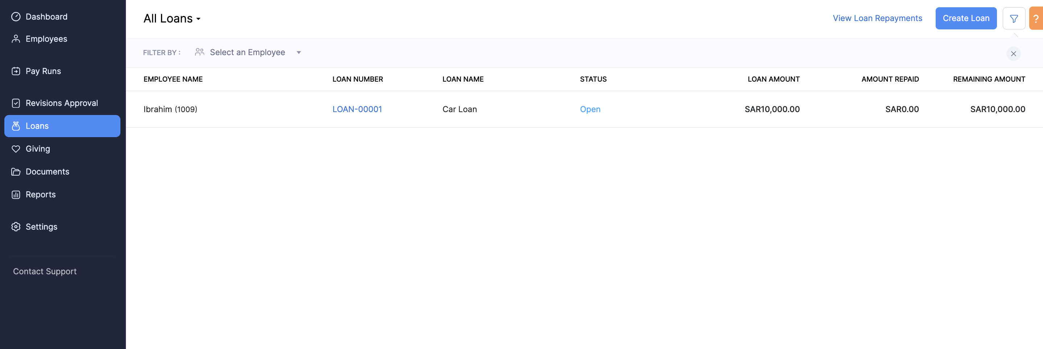Open the employee filter chevron arrow
1043x349 pixels.
tap(298, 52)
